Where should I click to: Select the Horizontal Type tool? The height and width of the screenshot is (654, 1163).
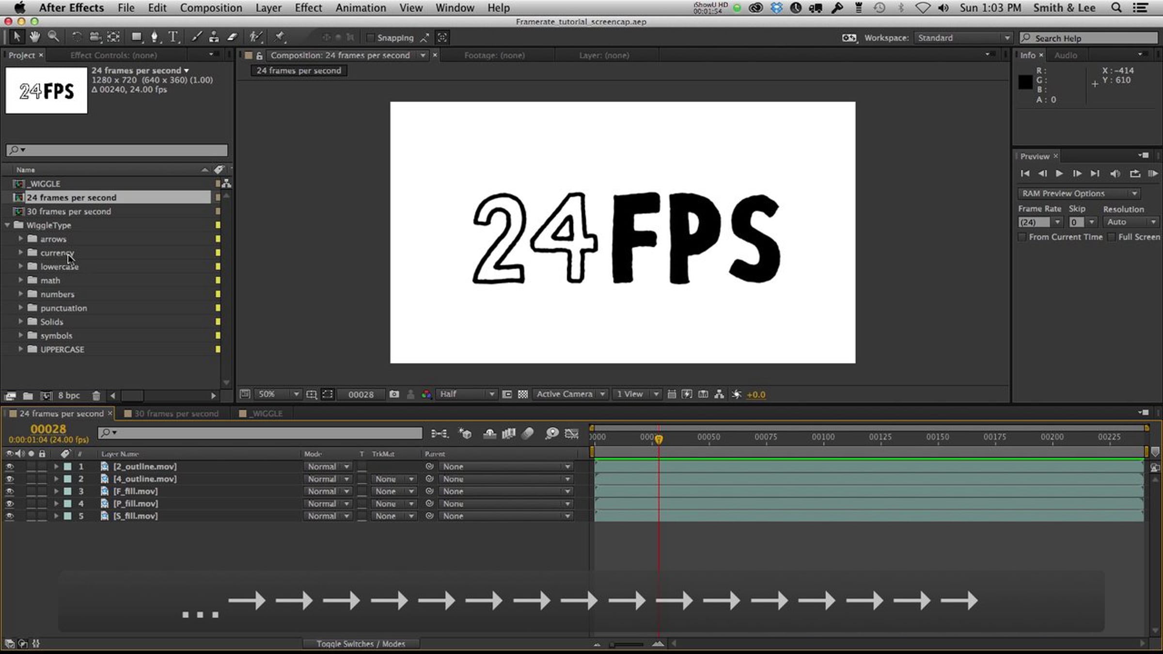pyautogui.click(x=173, y=37)
